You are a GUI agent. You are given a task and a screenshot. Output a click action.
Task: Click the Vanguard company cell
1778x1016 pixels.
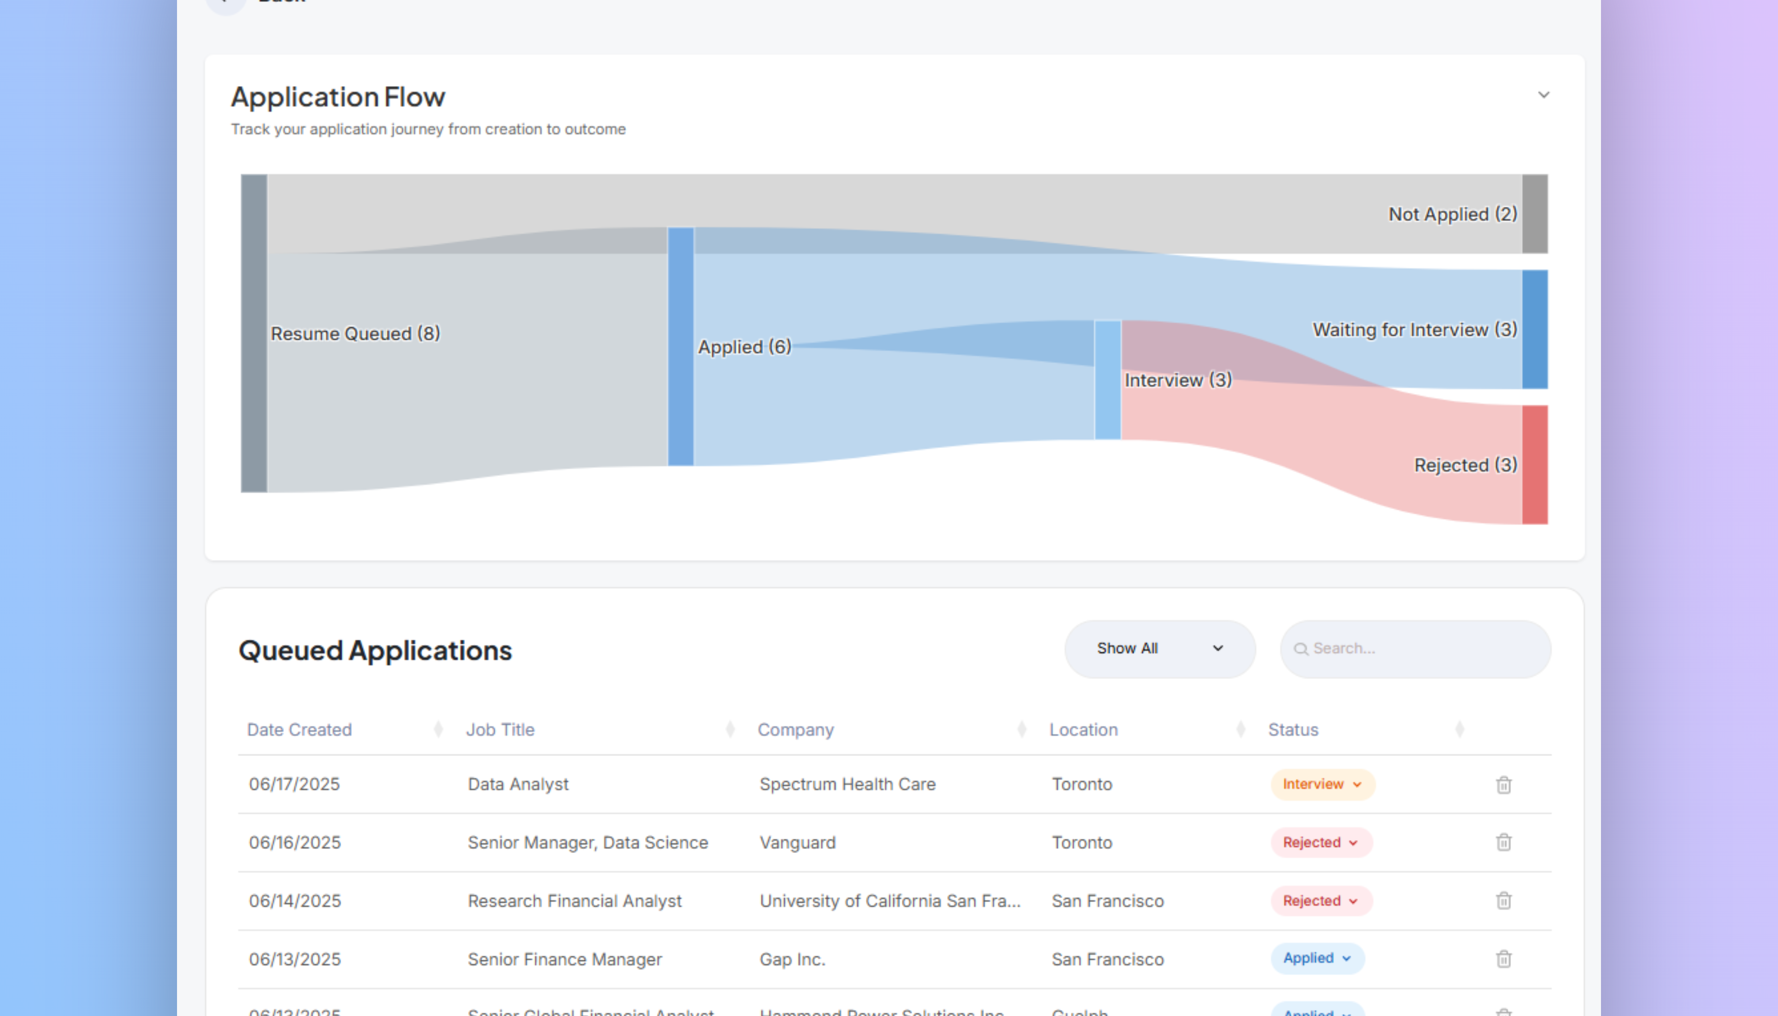(798, 842)
